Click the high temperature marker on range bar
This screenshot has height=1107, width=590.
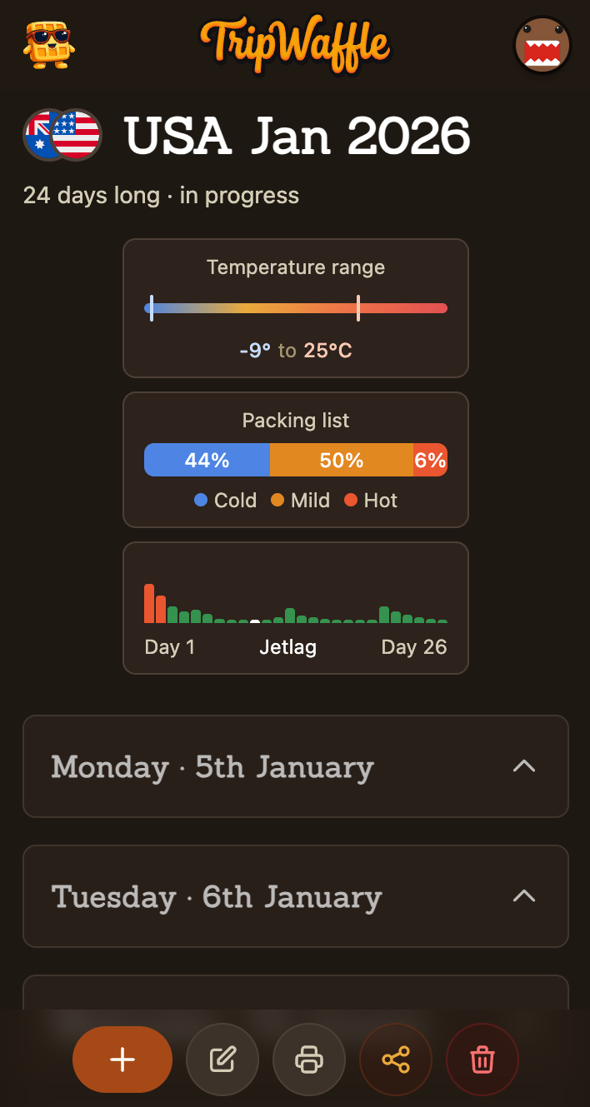[x=358, y=308]
